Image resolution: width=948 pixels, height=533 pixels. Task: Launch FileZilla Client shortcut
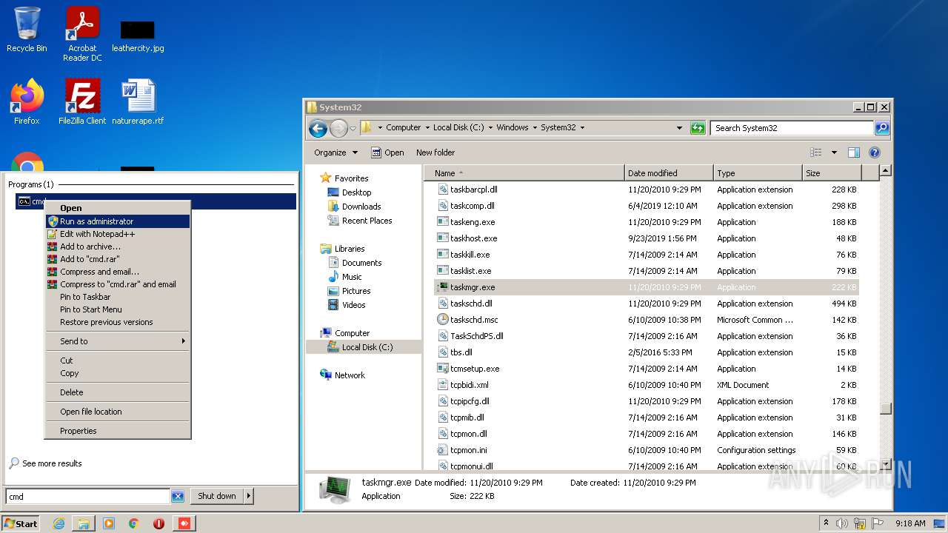(82, 101)
